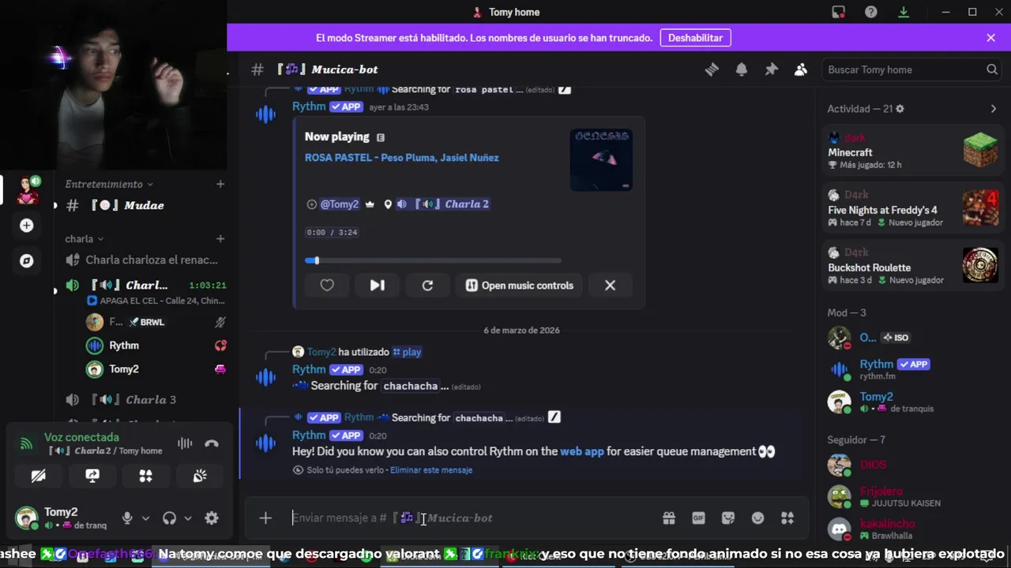Click Eliminar este mensaje link
This screenshot has height=568, width=1011.
click(x=431, y=470)
